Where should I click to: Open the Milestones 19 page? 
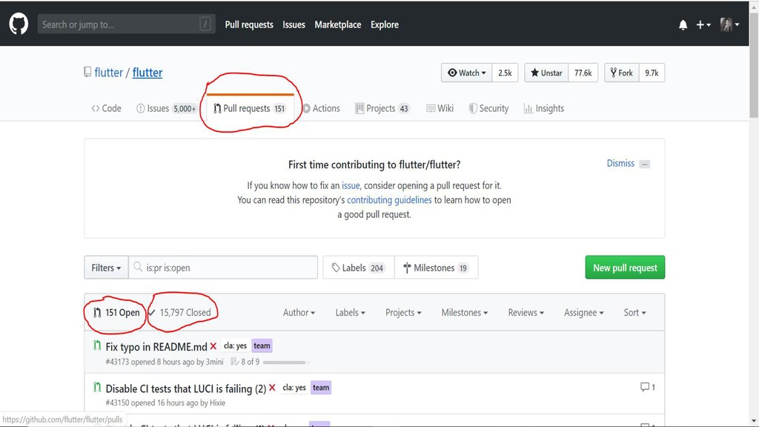(x=436, y=267)
